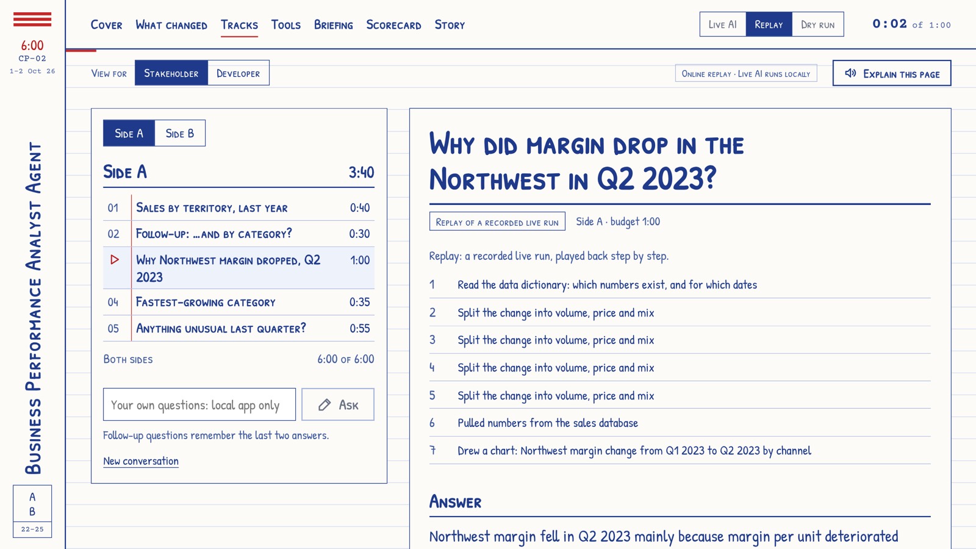Click the speaker icon in Explain this page

pos(850,73)
